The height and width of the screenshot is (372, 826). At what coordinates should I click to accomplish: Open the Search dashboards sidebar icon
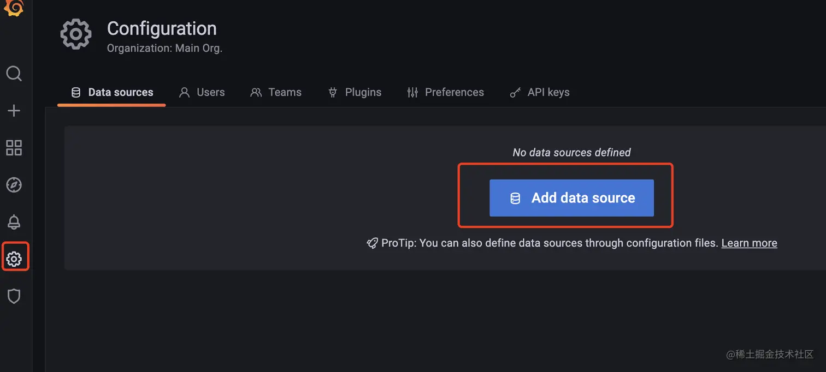[14, 74]
